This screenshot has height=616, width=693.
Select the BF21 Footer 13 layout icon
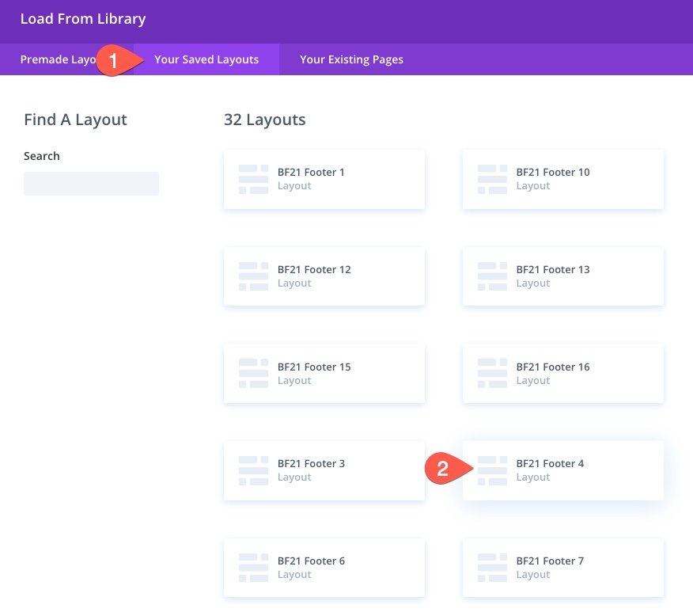pyautogui.click(x=492, y=276)
